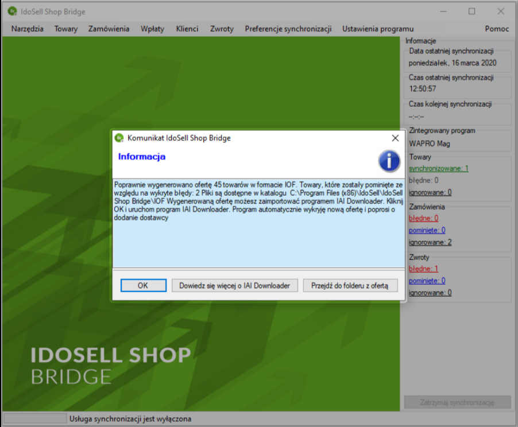Close the IdoSell Shop Bridge main window

click(501, 11)
